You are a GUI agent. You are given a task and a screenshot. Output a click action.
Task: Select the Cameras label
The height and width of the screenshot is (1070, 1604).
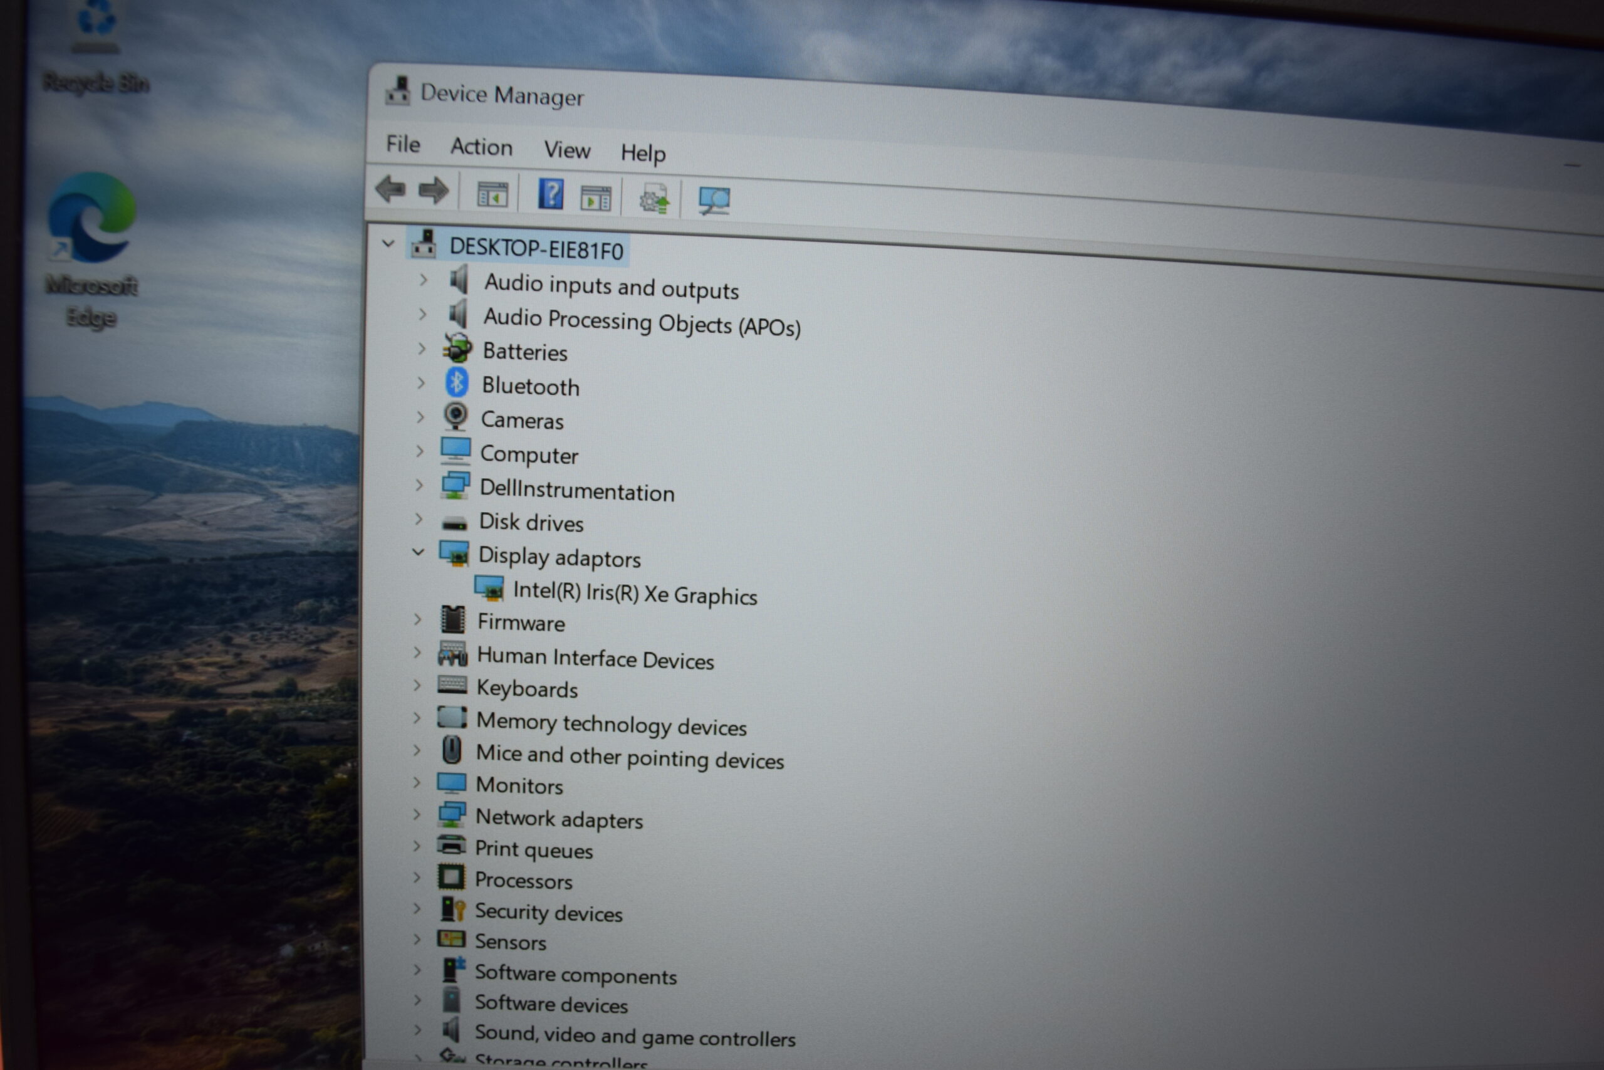click(523, 421)
